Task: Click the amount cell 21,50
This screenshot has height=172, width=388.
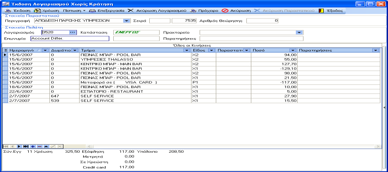Action: point(274,78)
